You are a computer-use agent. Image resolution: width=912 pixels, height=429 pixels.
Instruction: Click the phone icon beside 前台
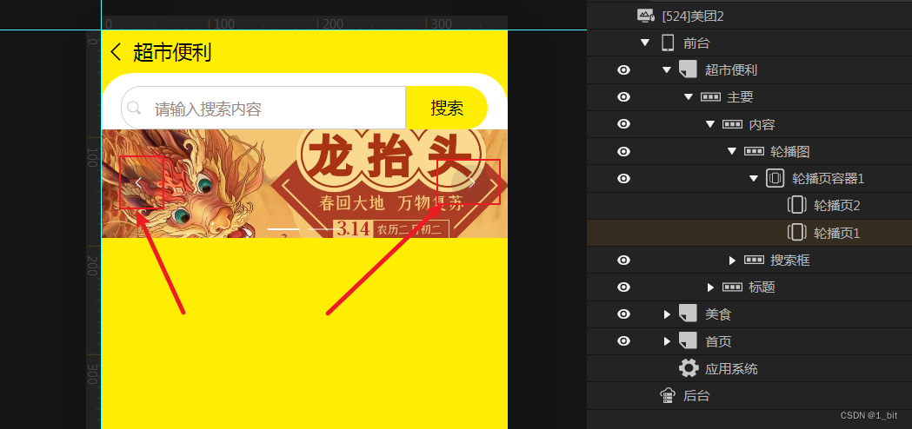pos(668,43)
